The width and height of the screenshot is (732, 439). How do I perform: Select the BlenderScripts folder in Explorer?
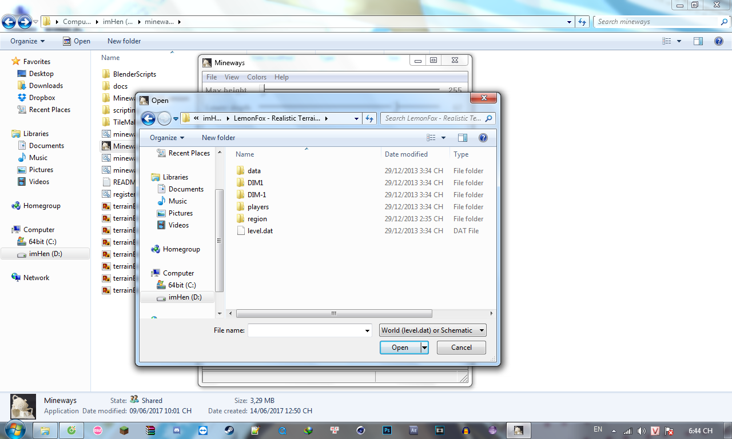(x=129, y=74)
